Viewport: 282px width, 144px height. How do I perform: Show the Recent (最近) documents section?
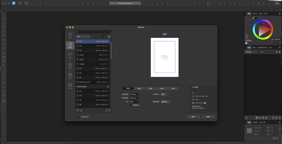click(70, 66)
